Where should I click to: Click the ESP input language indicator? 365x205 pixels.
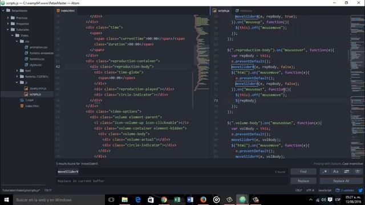click(x=338, y=200)
